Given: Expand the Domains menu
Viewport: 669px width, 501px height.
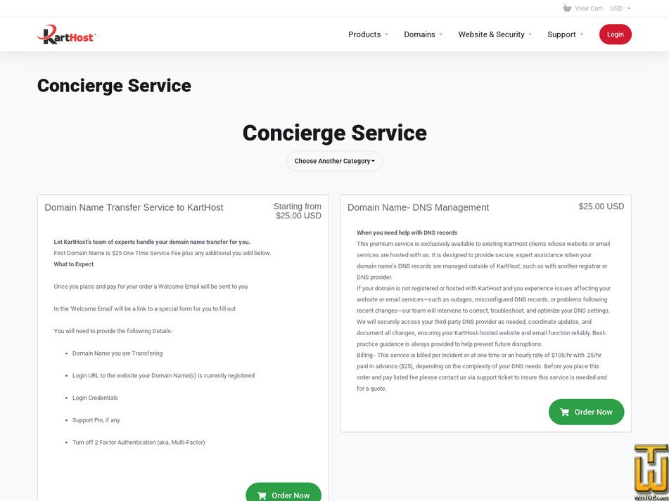Looking at the screenshot, I should [423, 34].
